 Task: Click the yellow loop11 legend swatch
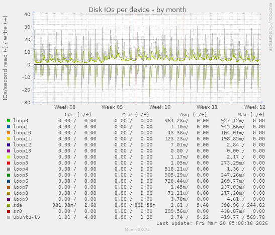(x=9, y=139)
